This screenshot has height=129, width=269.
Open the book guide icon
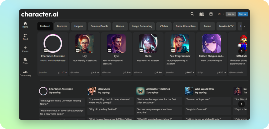click(201, 14)
